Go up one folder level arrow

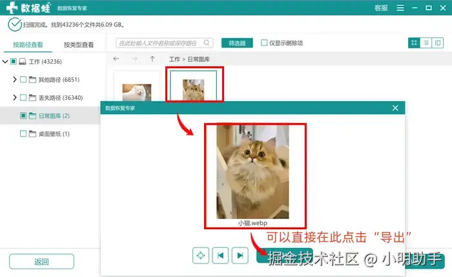[152, 59]
